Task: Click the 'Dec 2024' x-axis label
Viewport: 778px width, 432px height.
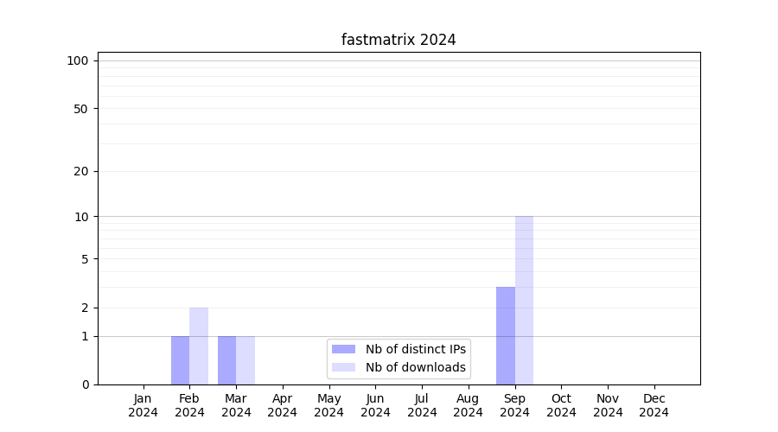Action: click(x=654, y=405)
